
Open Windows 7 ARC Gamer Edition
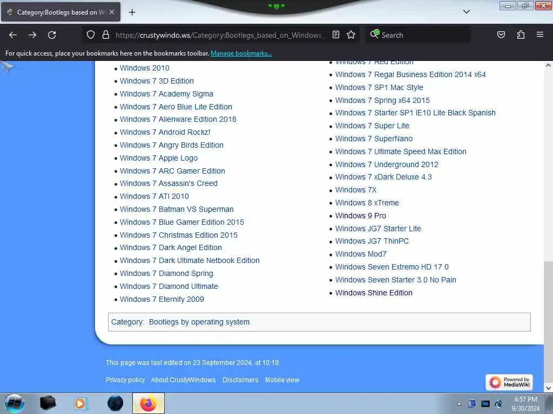pyautogui.click(x=172, y=171)
